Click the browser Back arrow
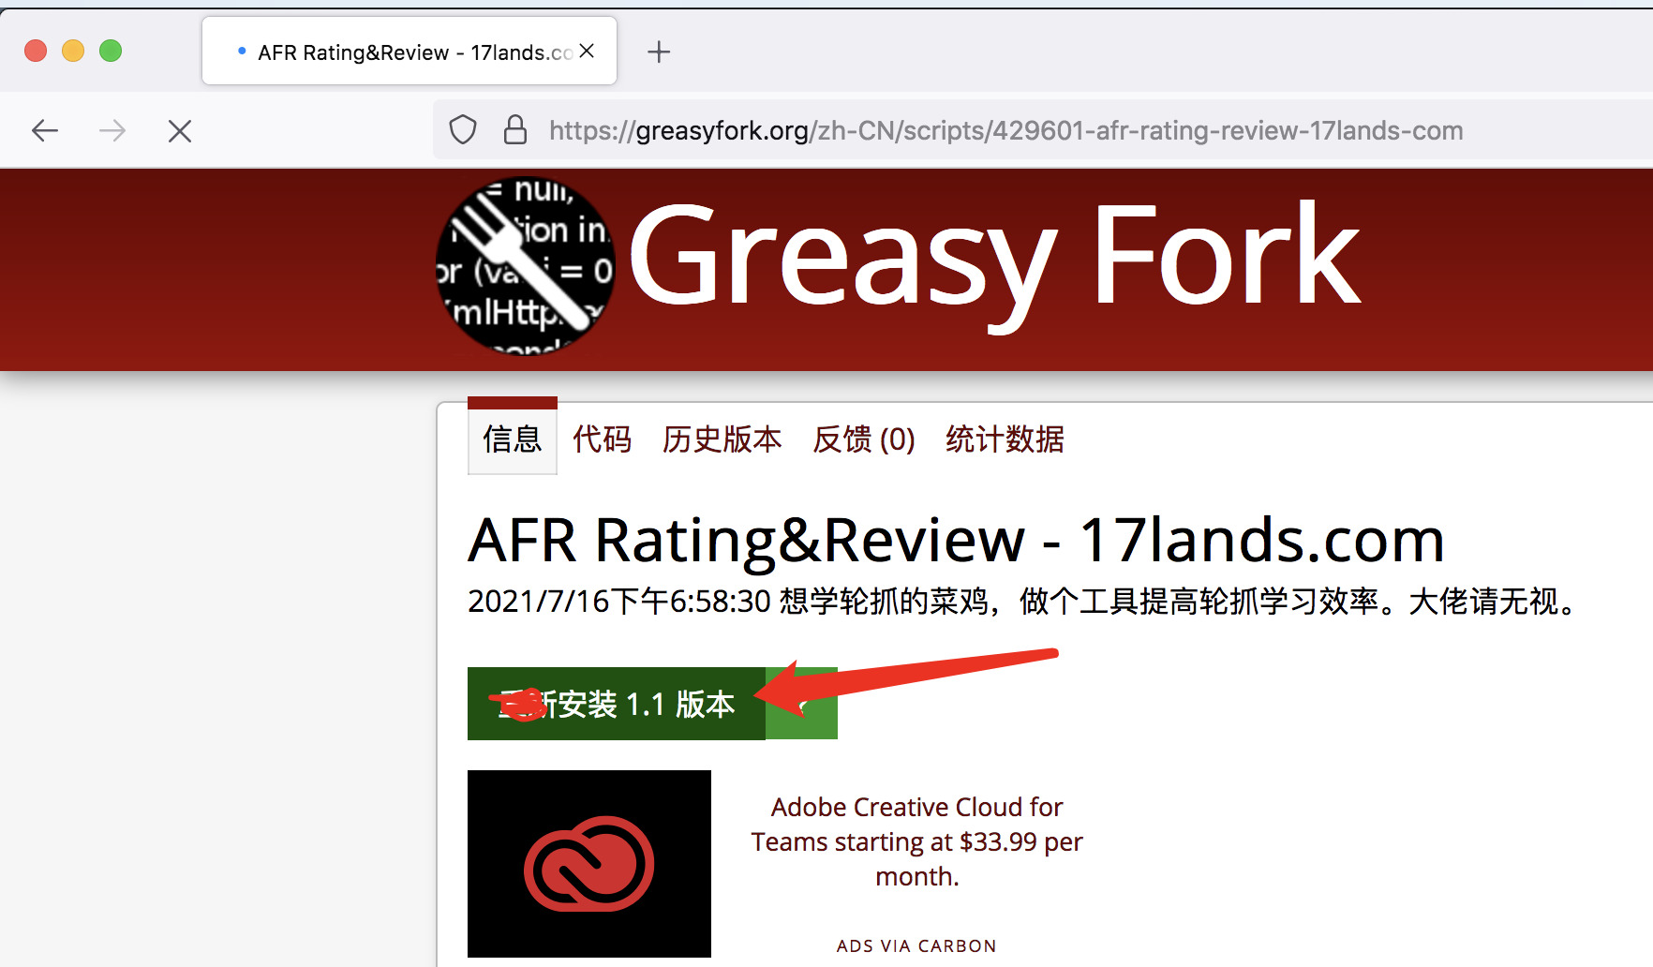 coord(45,131)
